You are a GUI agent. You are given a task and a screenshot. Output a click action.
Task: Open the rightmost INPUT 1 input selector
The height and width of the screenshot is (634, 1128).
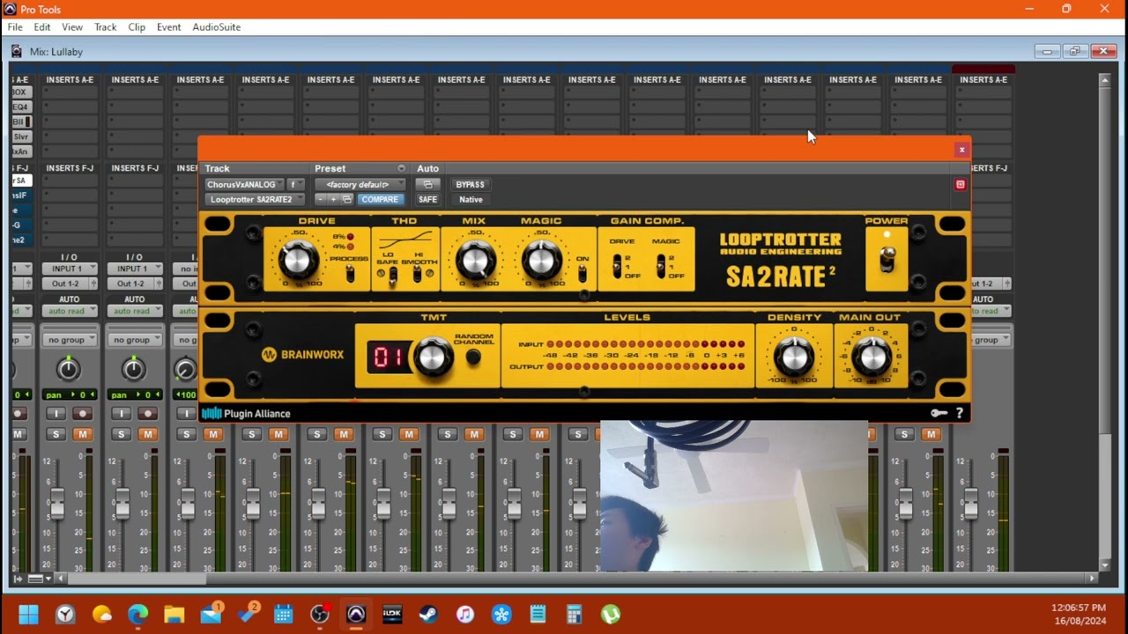click(134, 269)
